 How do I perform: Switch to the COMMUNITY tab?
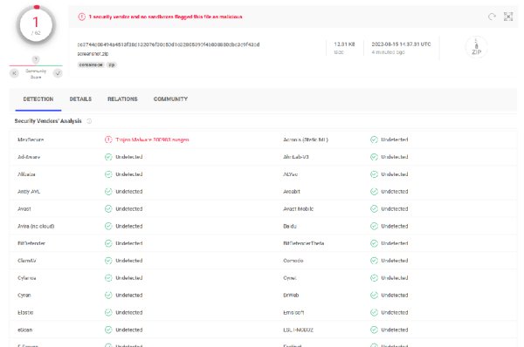(170, 99)
